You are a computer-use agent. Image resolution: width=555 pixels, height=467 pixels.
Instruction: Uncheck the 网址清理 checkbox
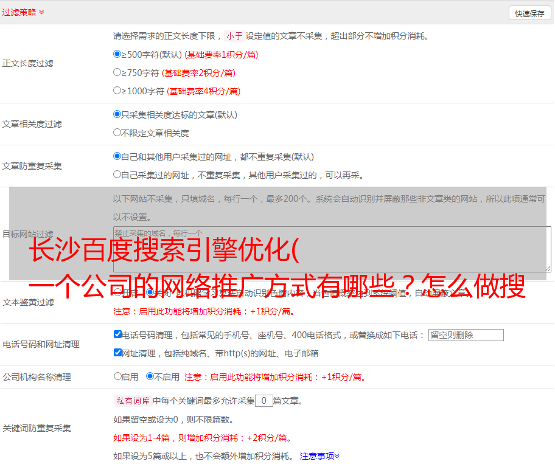[x=117, y=353]
